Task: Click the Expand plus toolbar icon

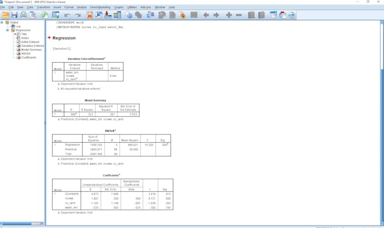Action: coord(229,15)
